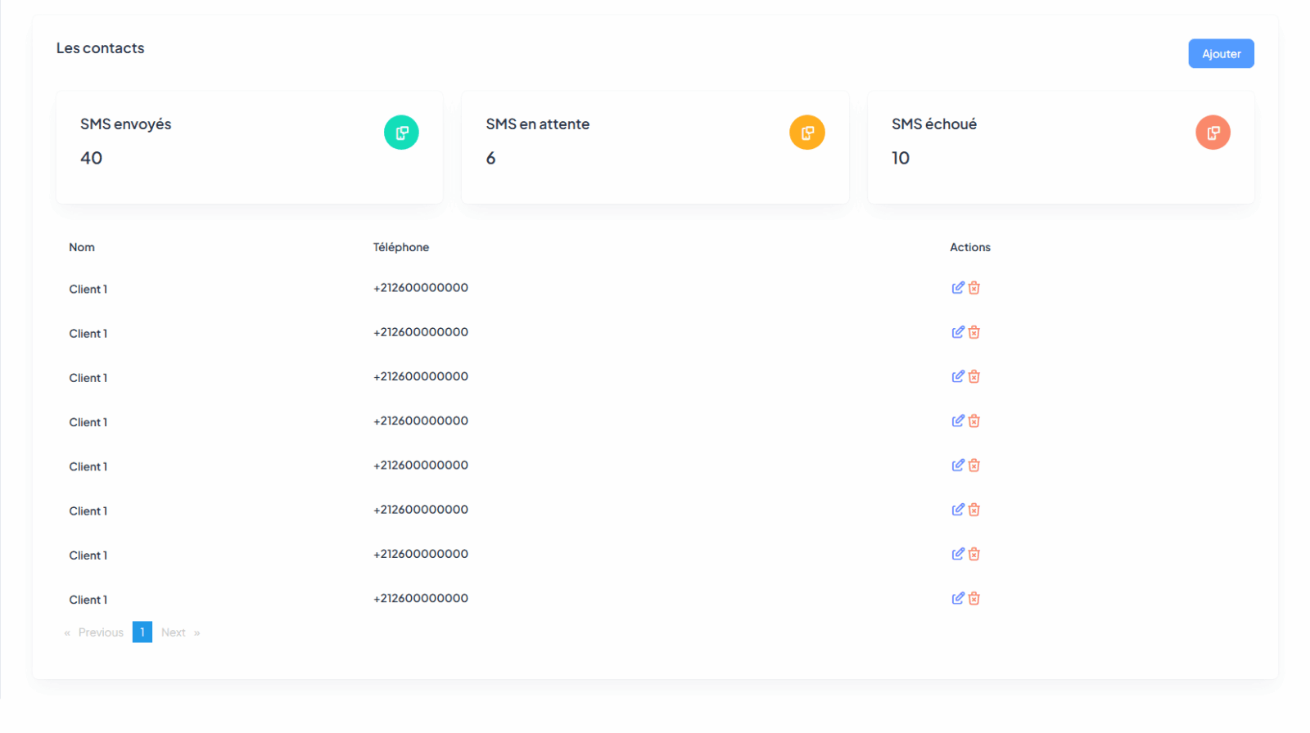Image resolution: width=1310 pixels, height=733 pixels.
Task: Click the Téléphone column header
Action: (x=400, y=247)
